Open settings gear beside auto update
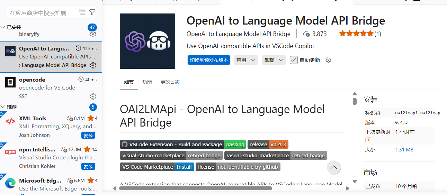447x195 pixels. 328,60
